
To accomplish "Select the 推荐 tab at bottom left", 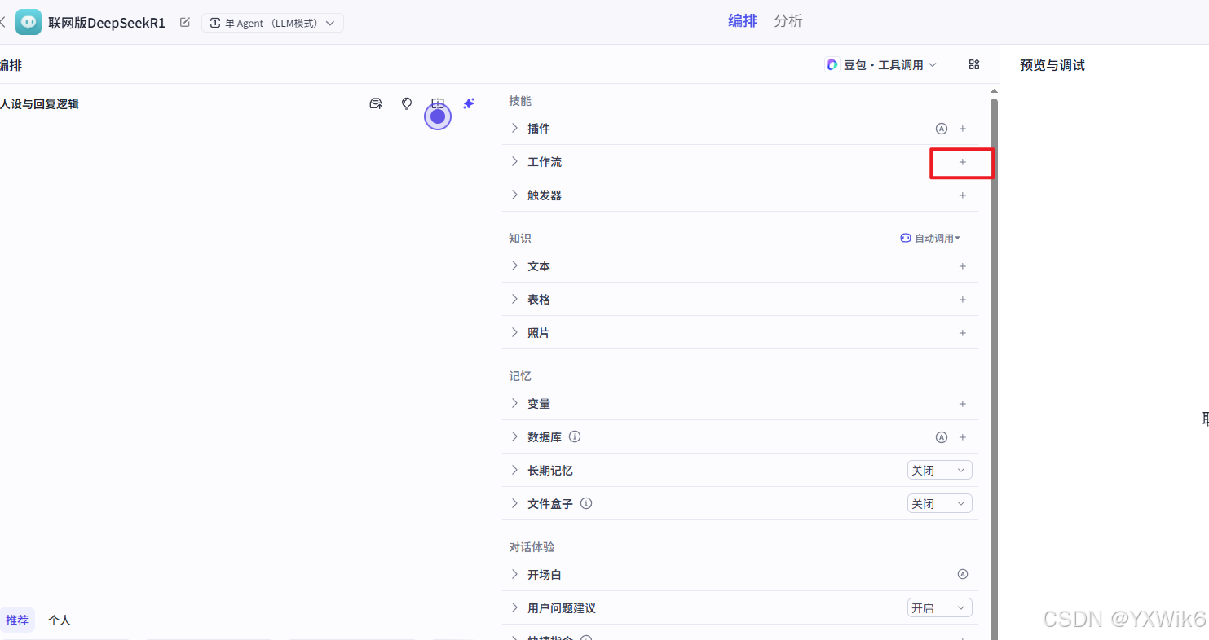I will (x=17, y=620).
